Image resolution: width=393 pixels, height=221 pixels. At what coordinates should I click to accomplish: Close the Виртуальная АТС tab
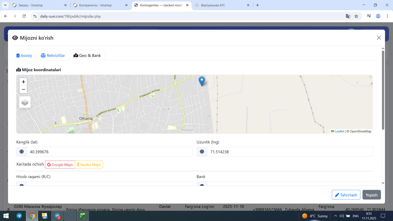(x=248, y=5)
